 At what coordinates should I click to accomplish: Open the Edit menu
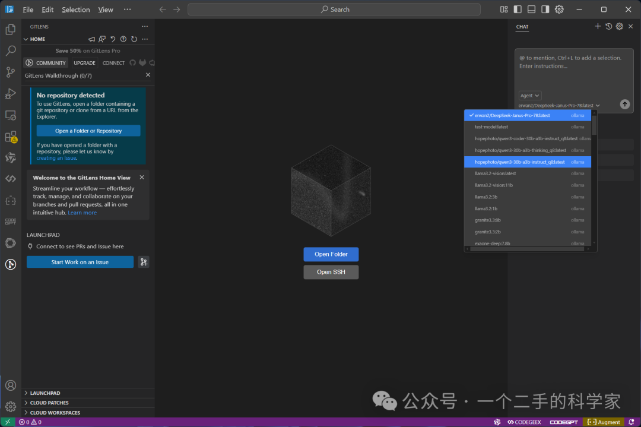[x=47, y=10]
